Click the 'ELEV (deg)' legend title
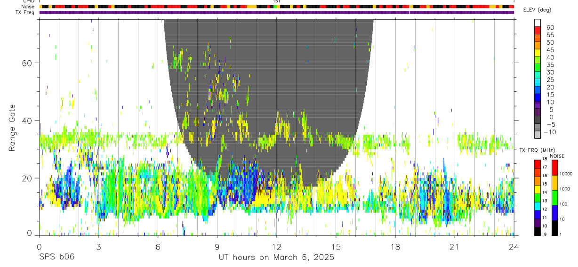 (538, 10)
